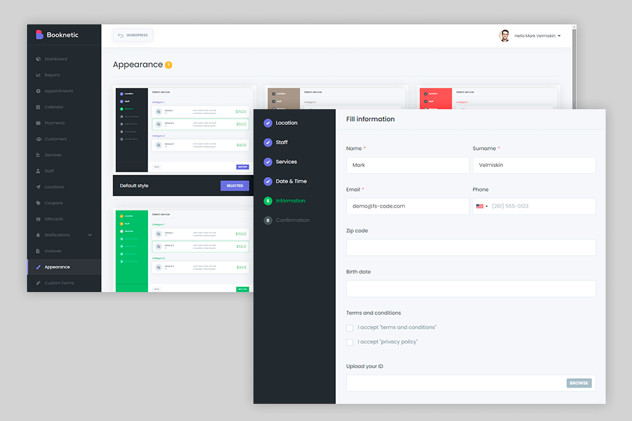
Task: Click the SELECTED button for Default style
Action: [234, 186]
